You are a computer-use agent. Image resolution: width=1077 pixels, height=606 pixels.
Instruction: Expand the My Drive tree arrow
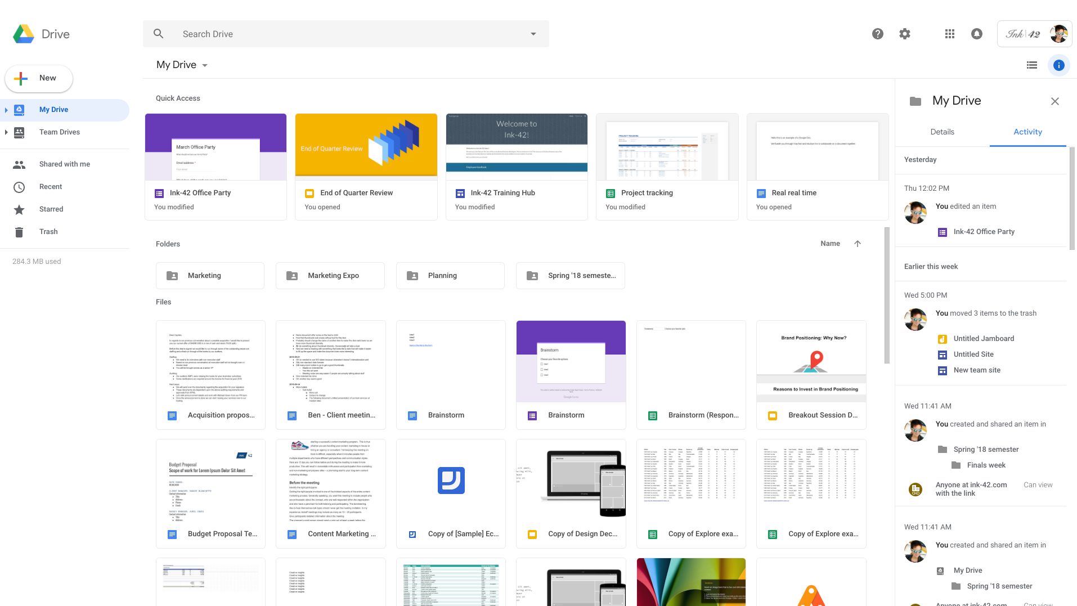6,110
